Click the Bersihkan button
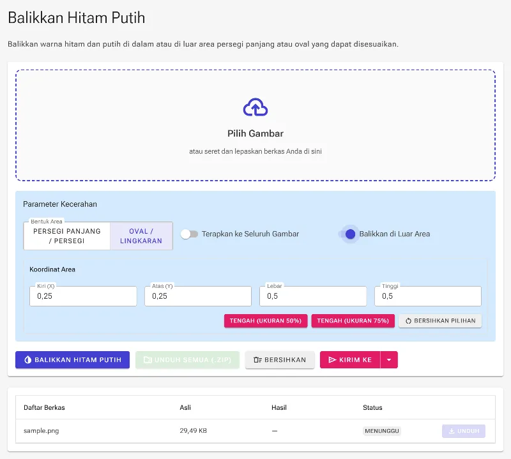Screen dimensions: 511x459 click(x=280, y=359)
